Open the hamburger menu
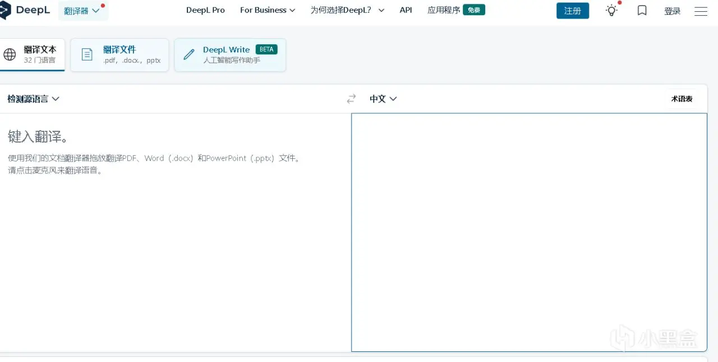718x362 pixels. (701, 11)
